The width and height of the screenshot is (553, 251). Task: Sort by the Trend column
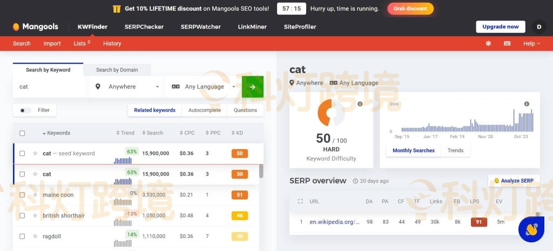coord(125,133)
